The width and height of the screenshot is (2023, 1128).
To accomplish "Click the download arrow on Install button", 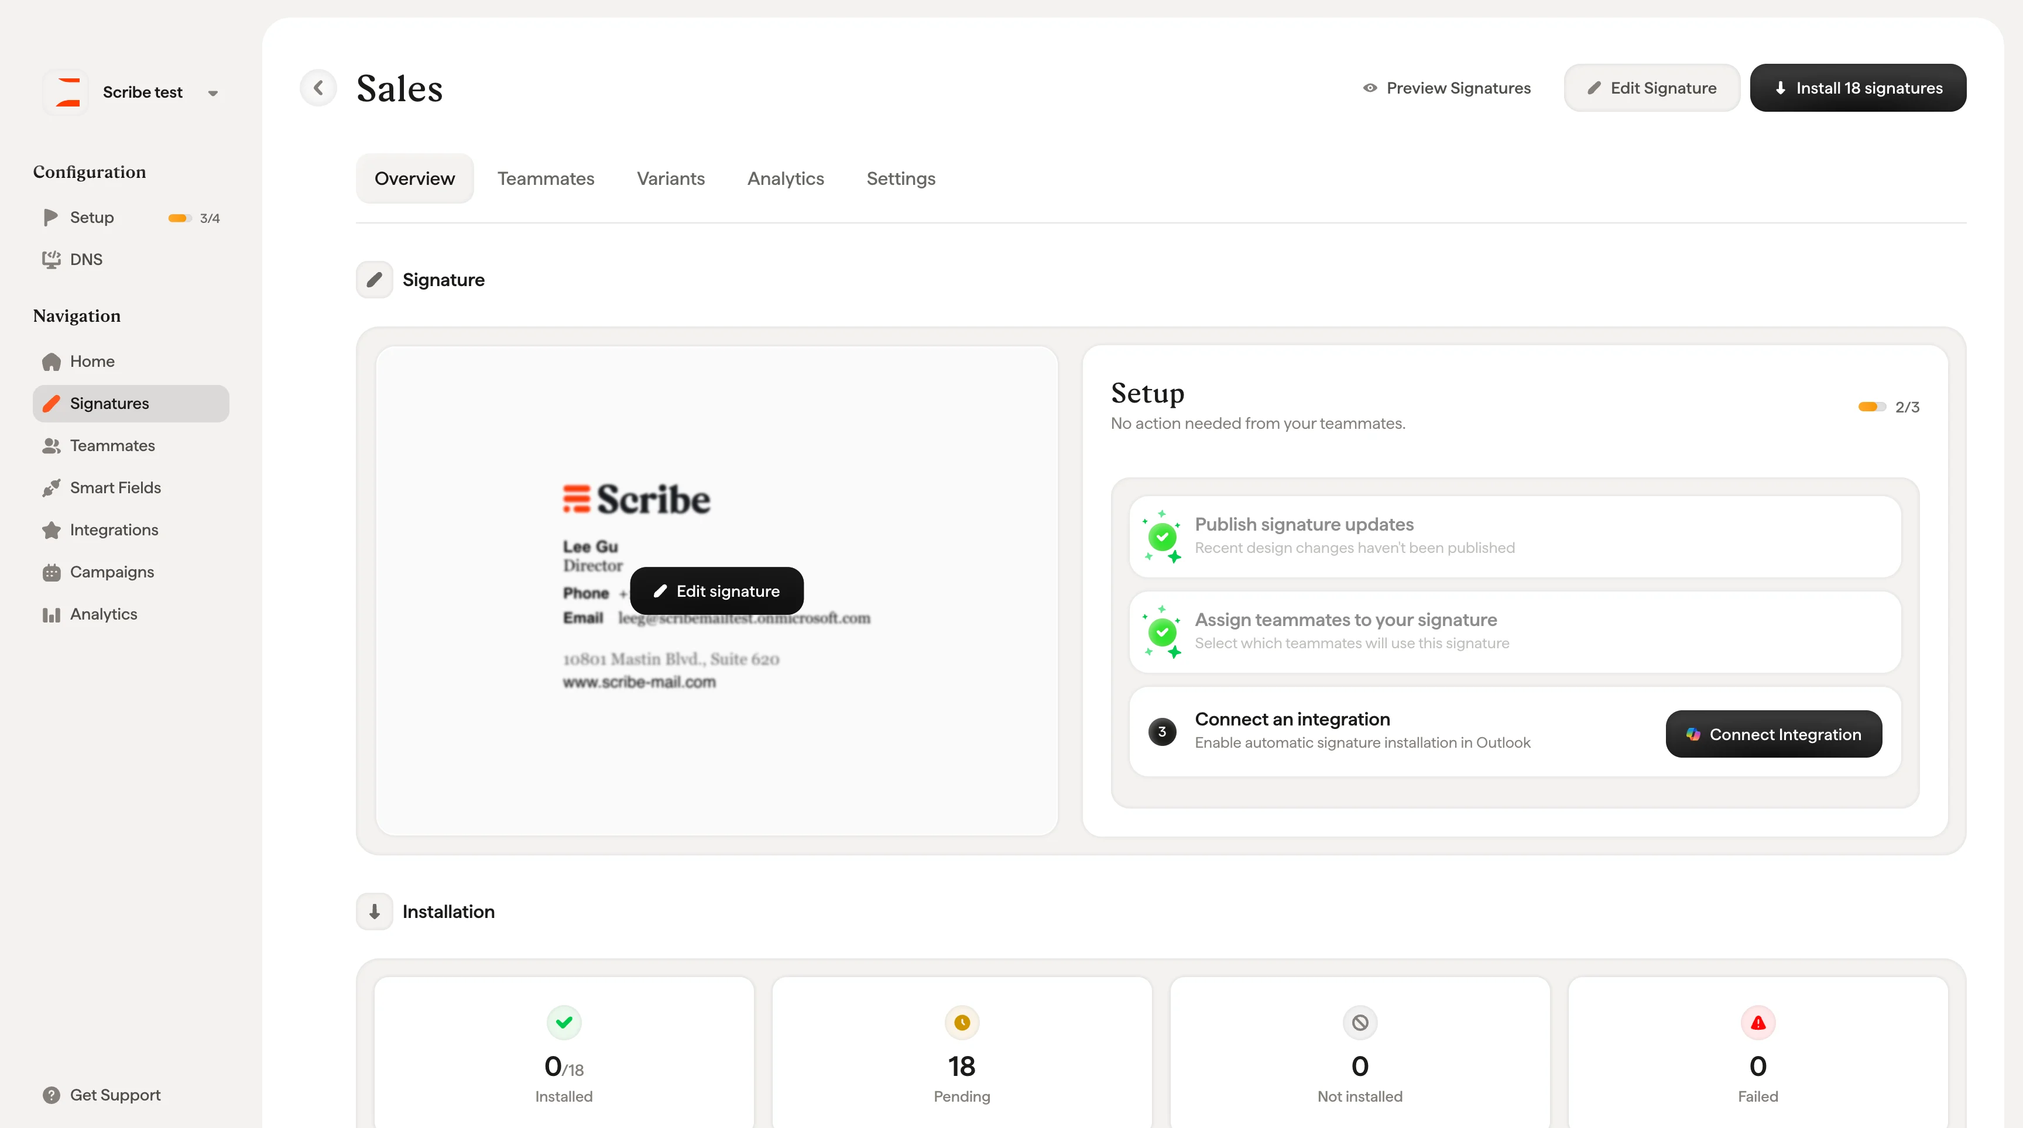I will pos(1779,88).
